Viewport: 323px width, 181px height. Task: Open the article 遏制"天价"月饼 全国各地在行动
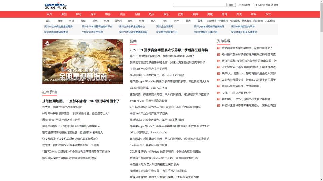click(61, 120)
